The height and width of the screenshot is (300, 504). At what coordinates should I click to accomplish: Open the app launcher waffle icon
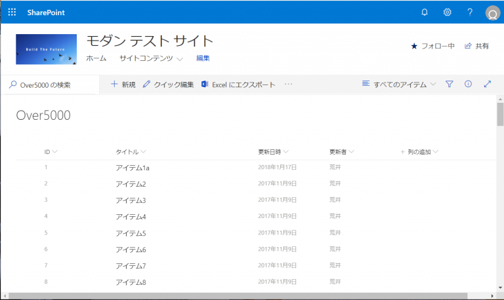tap(12, 12)
